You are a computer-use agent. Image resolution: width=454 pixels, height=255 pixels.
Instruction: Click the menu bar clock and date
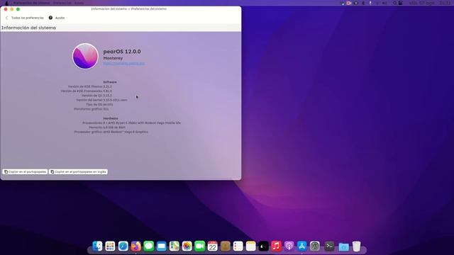tap(430, 3)
